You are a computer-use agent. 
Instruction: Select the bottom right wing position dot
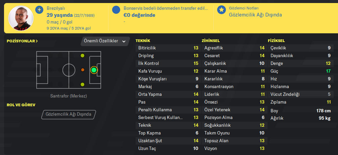click(x=83, y=84)
